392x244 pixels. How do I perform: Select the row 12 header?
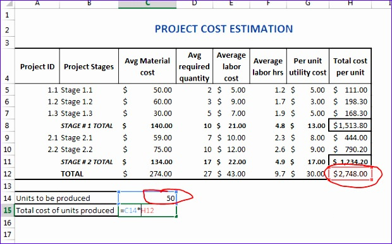(x=7, y=174)
